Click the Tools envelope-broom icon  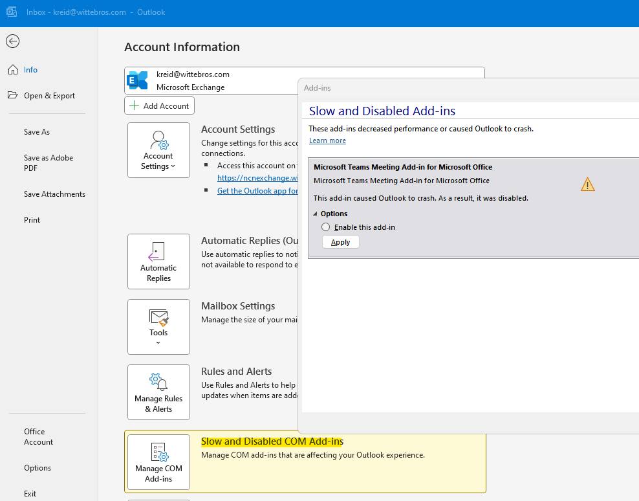pos(159,317)
